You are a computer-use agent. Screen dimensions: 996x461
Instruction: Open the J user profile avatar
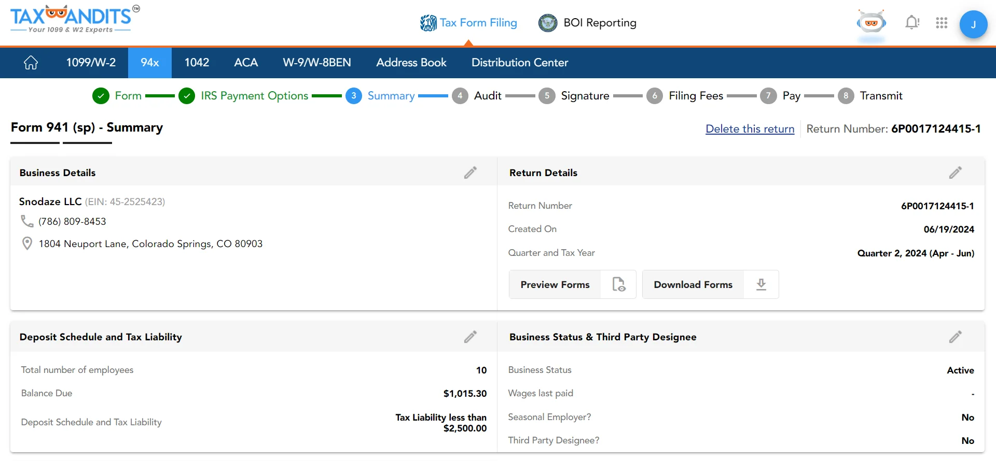pyautogui.click(x=973, y=24)
